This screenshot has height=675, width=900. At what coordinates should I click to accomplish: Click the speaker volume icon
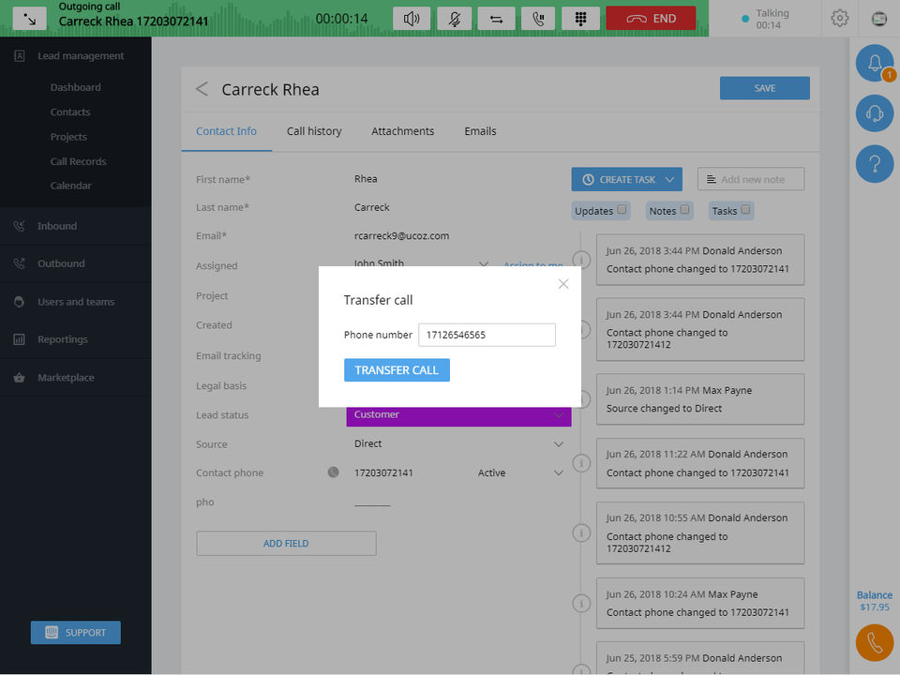[411, 19]
